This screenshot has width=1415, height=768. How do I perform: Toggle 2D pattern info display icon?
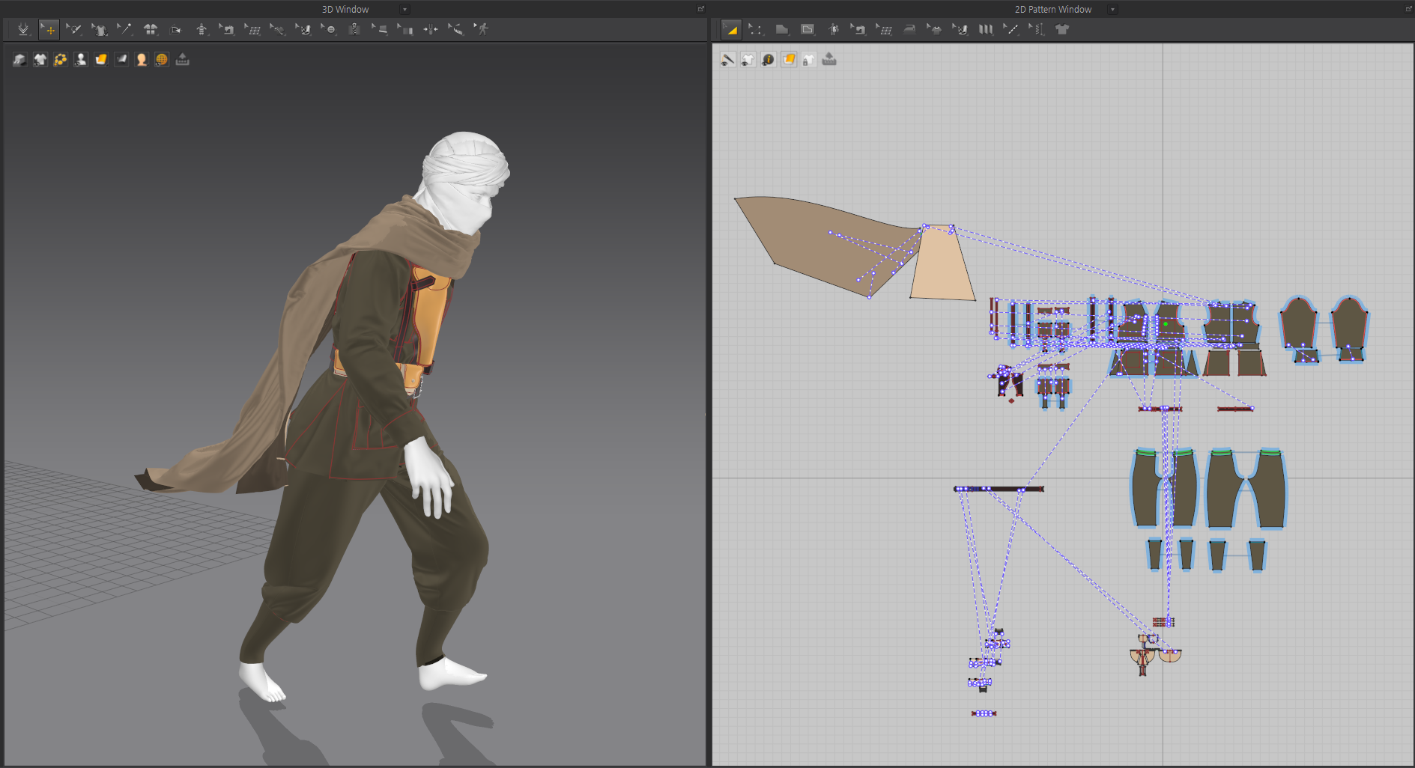(x=768, y=60)
